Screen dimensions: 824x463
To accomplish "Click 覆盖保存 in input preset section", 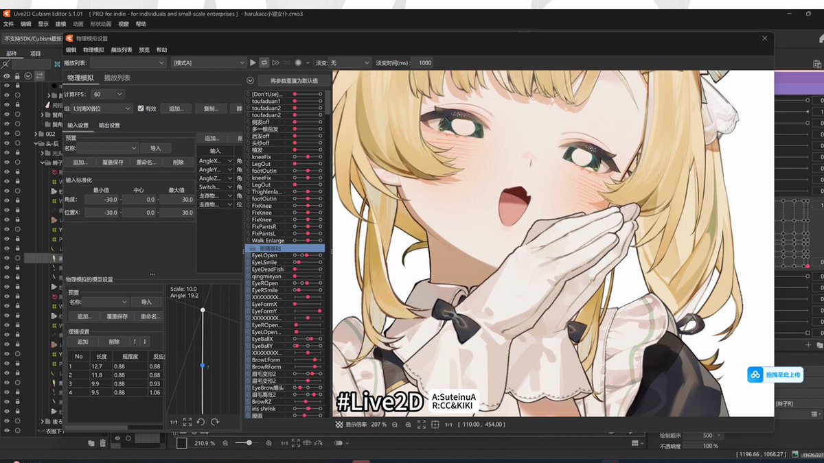I will pyautogui.click(x=112, y=163).
